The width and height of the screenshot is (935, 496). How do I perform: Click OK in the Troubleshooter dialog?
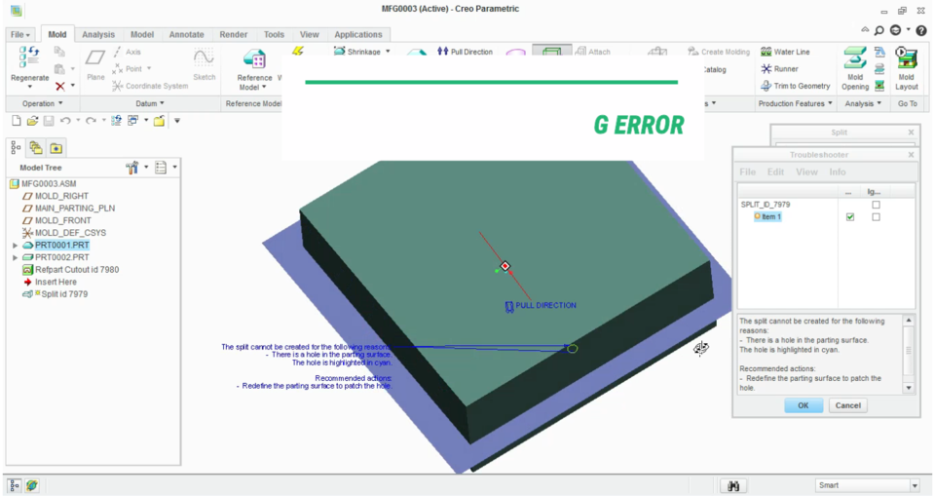pyautogui.click(x=804, y=406)
